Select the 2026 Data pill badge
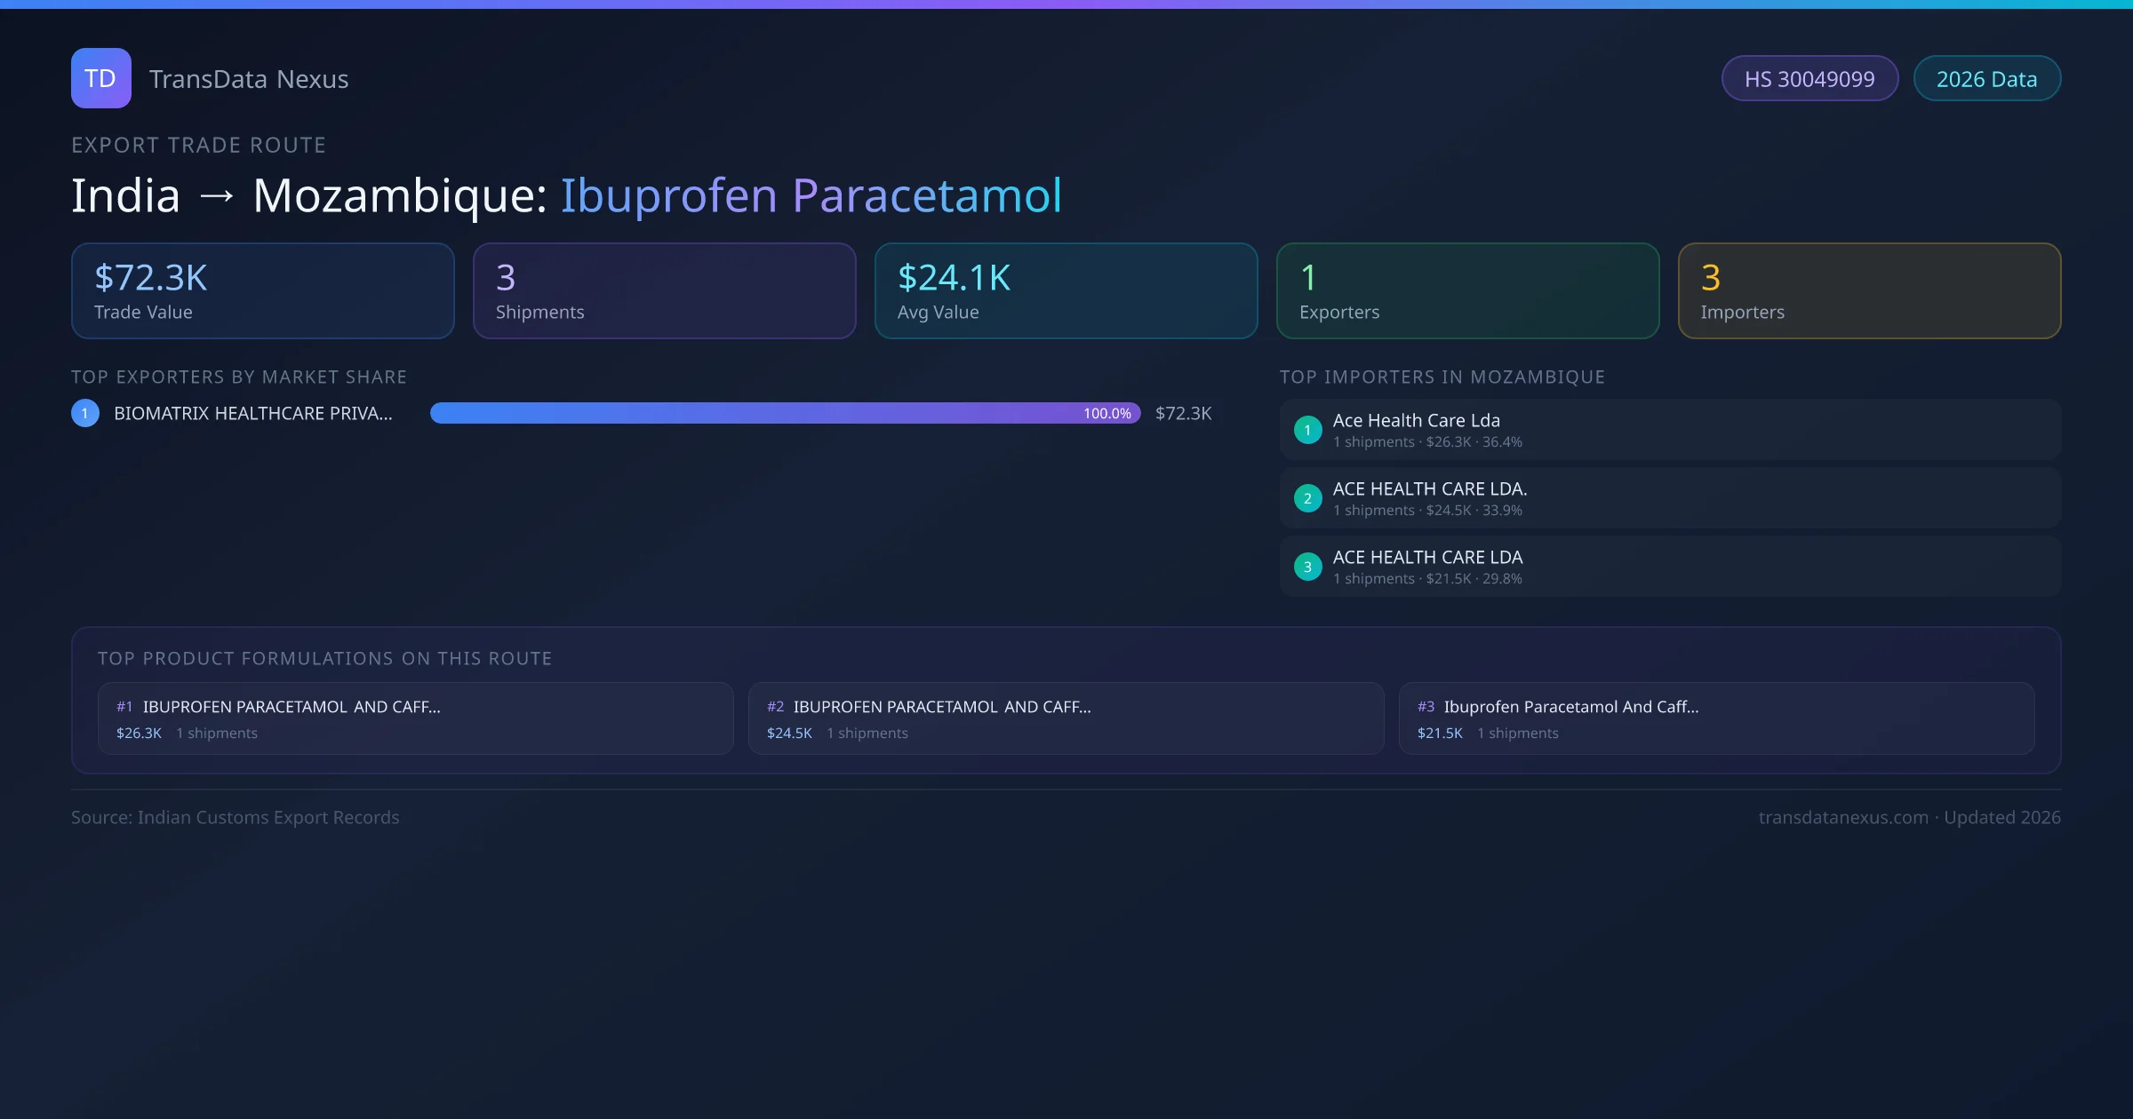 (x=1986, y=79)
